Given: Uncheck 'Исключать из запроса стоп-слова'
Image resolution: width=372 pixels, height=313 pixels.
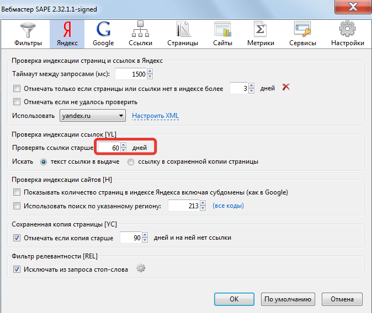Looking at the screenshot, I should (x=17, y=269).
